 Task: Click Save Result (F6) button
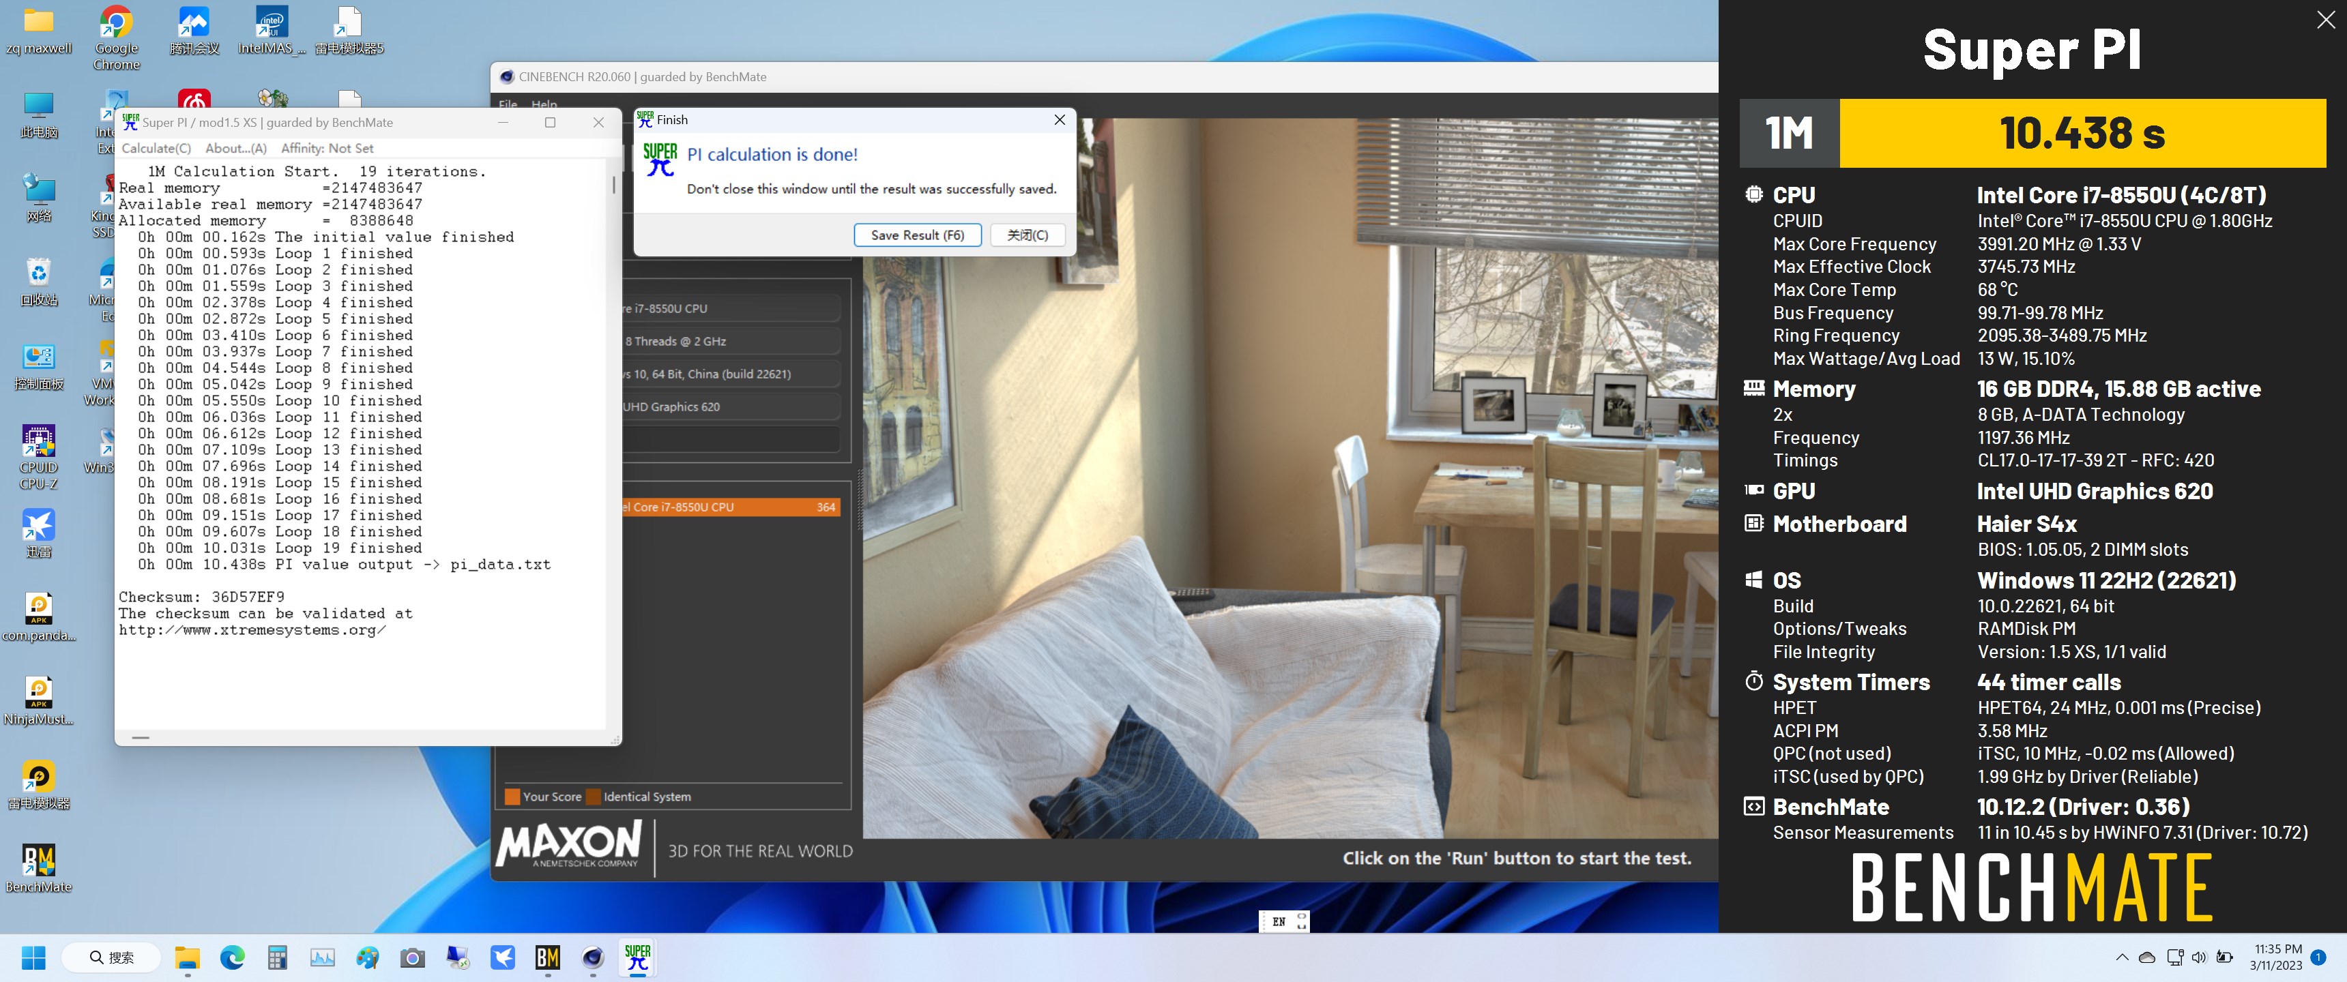pyautogui.click(x=916, y=235)
